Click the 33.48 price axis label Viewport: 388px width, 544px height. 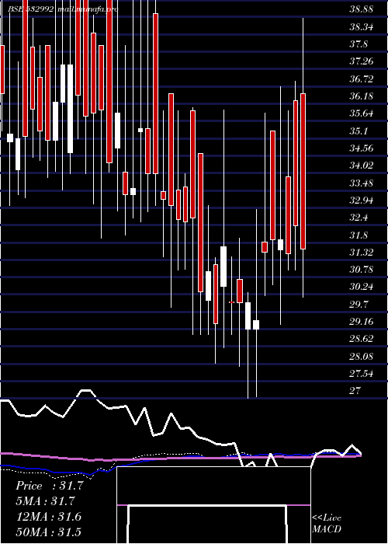point(362,183)
